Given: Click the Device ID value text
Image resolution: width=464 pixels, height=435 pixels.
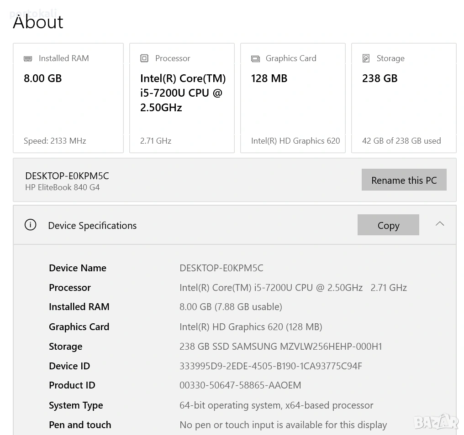Looking at the screenshot, I should click(270, 366).
